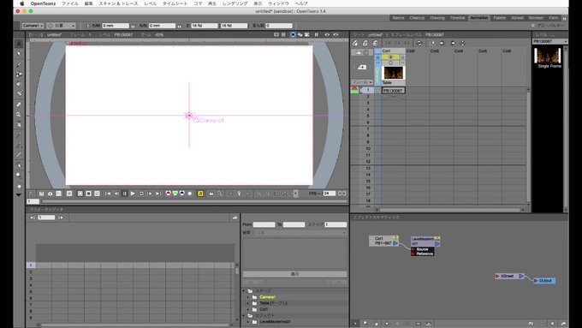Screen dimensions: 582x328
Task: Click the Freeze icon in viewer header
Action: 317,34
